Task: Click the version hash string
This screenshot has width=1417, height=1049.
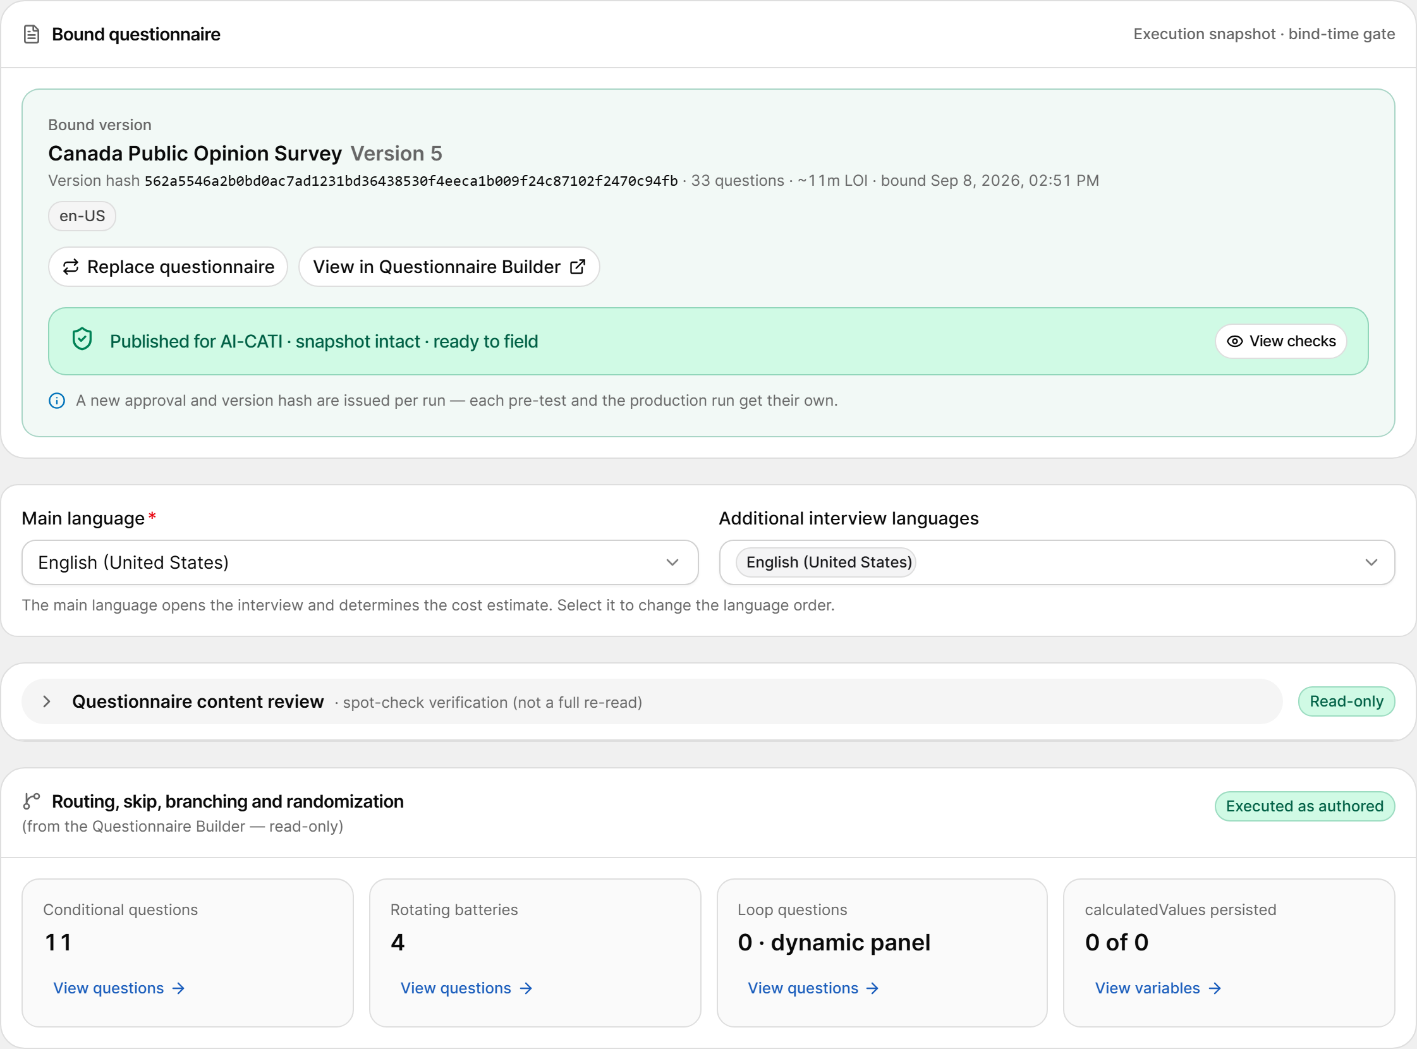Action: 411,181
